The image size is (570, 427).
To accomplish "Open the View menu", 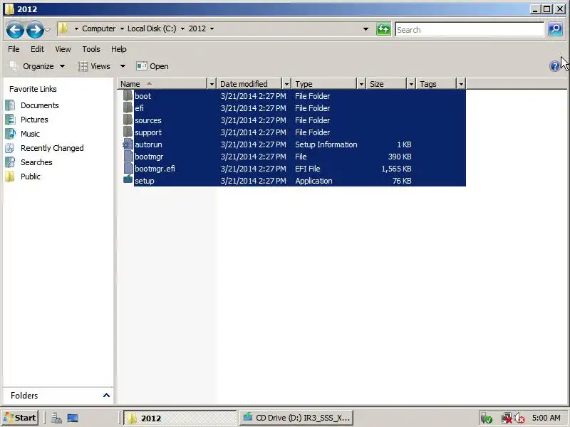I will click(63, 49).
